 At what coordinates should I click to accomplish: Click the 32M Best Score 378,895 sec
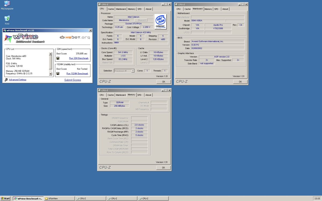tap(82, 54)
